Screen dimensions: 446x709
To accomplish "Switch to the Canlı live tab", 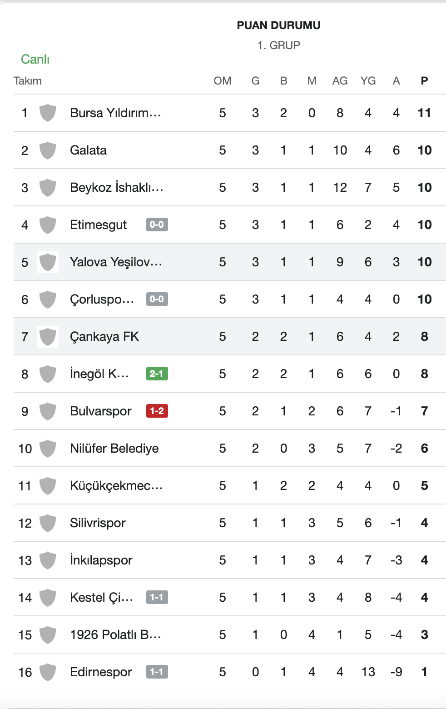I will click(x=35, y=59).
